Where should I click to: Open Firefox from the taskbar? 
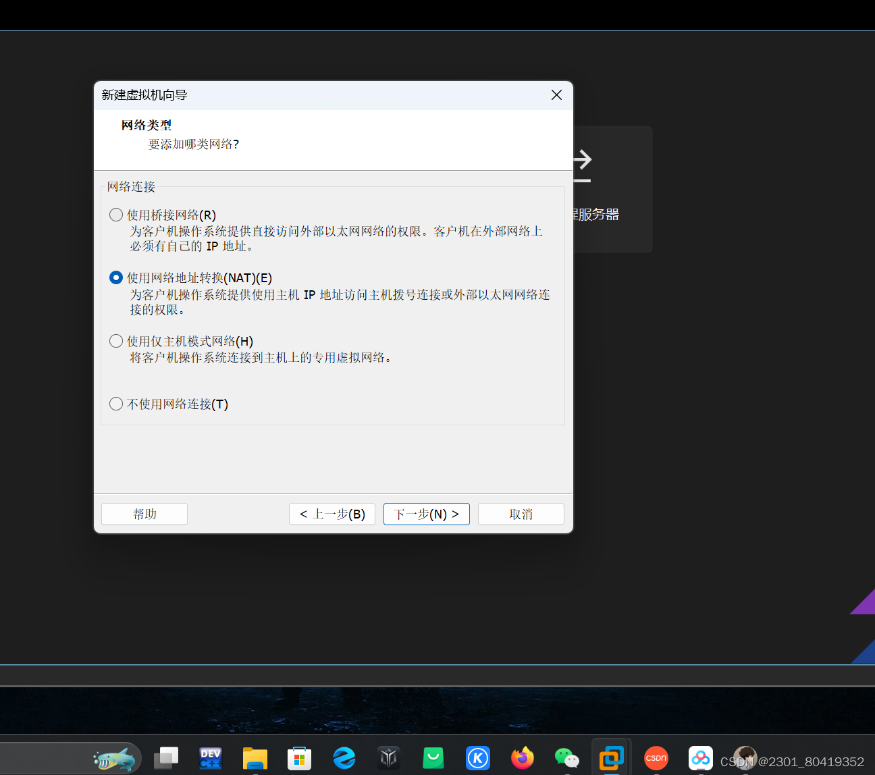523,758
